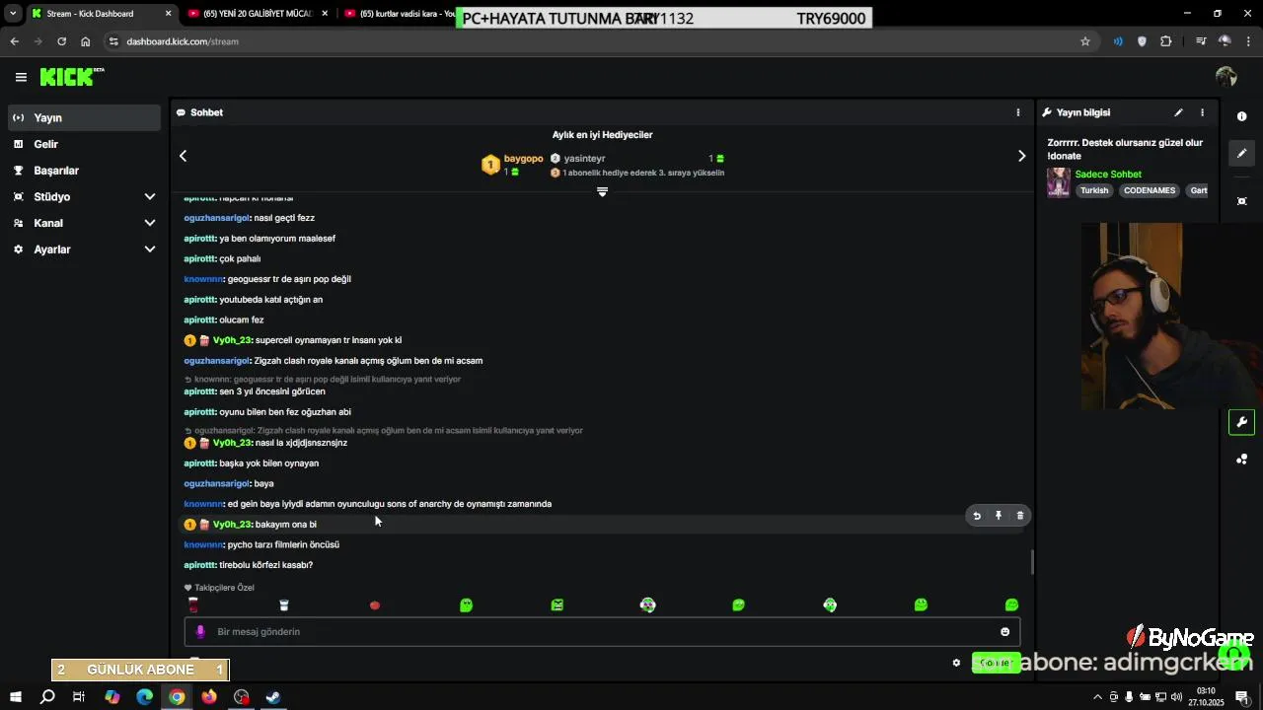The width and height of the screenshot is (1263, 710).
Task: Go back in browser
Action: pyautogui.click(x=14, y=41)
